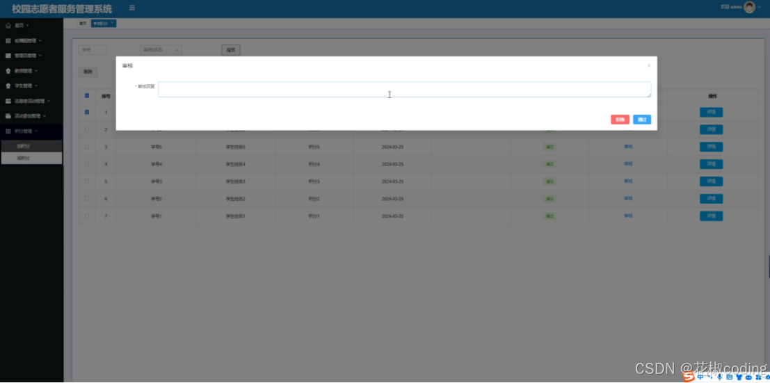Select the 减积分 submenu item
770x383 pixels.
(x=31, y=158)
